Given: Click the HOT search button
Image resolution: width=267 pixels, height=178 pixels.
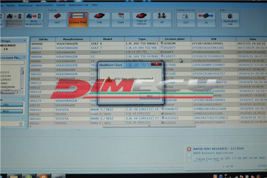Looking at the screenshot, I should (58, 19).
